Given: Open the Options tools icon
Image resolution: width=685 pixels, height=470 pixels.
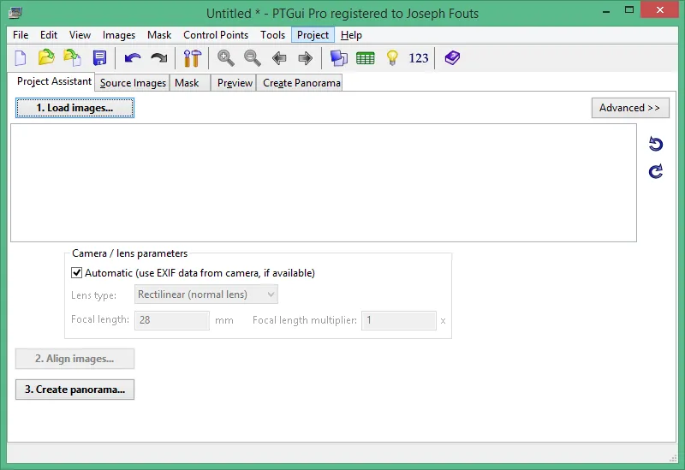Looking at the screenshot, I should pyautogui.click(x=192, y=58).
